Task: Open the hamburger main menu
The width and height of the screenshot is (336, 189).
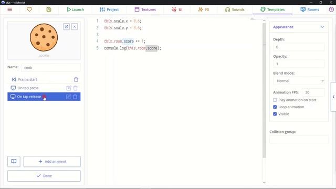Action: (x=9, y=9)
